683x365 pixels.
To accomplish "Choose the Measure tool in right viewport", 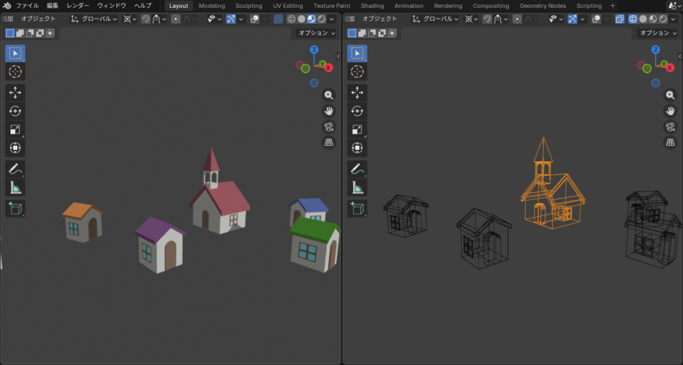I will click(x=358, y=187).
